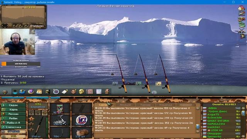Screen dimensions: 247x139
Task: Click the feeder bowl with blue arrow
Action: click(15, 92)
